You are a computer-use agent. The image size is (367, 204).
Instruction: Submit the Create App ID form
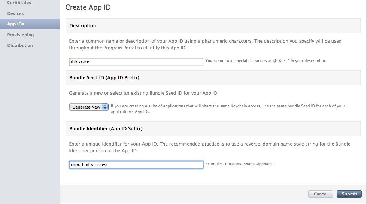tap(349, 194)
